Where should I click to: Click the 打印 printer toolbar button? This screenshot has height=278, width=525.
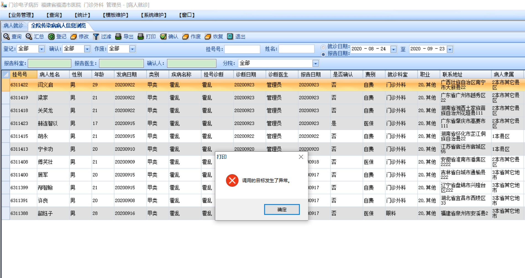147,36
